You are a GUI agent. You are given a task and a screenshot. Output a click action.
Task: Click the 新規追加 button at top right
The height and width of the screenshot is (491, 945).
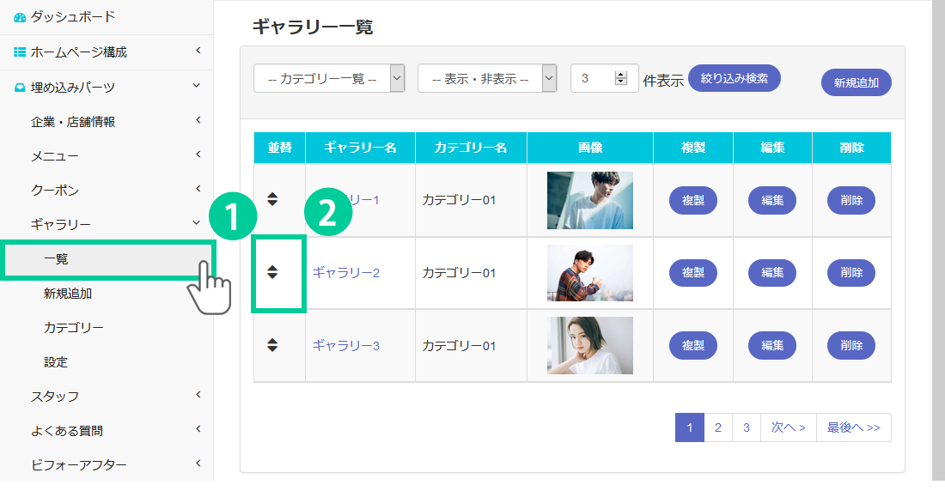tap(856, 83)
